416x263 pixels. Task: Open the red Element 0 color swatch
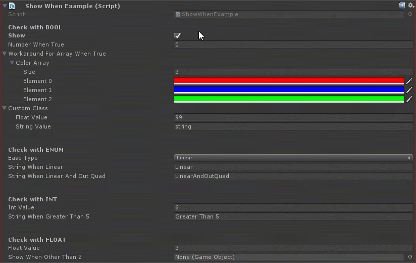[289, 81]
